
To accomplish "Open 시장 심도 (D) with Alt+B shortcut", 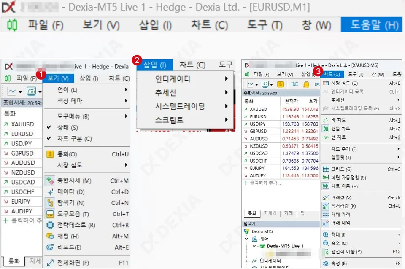I will tap(362, 83).
